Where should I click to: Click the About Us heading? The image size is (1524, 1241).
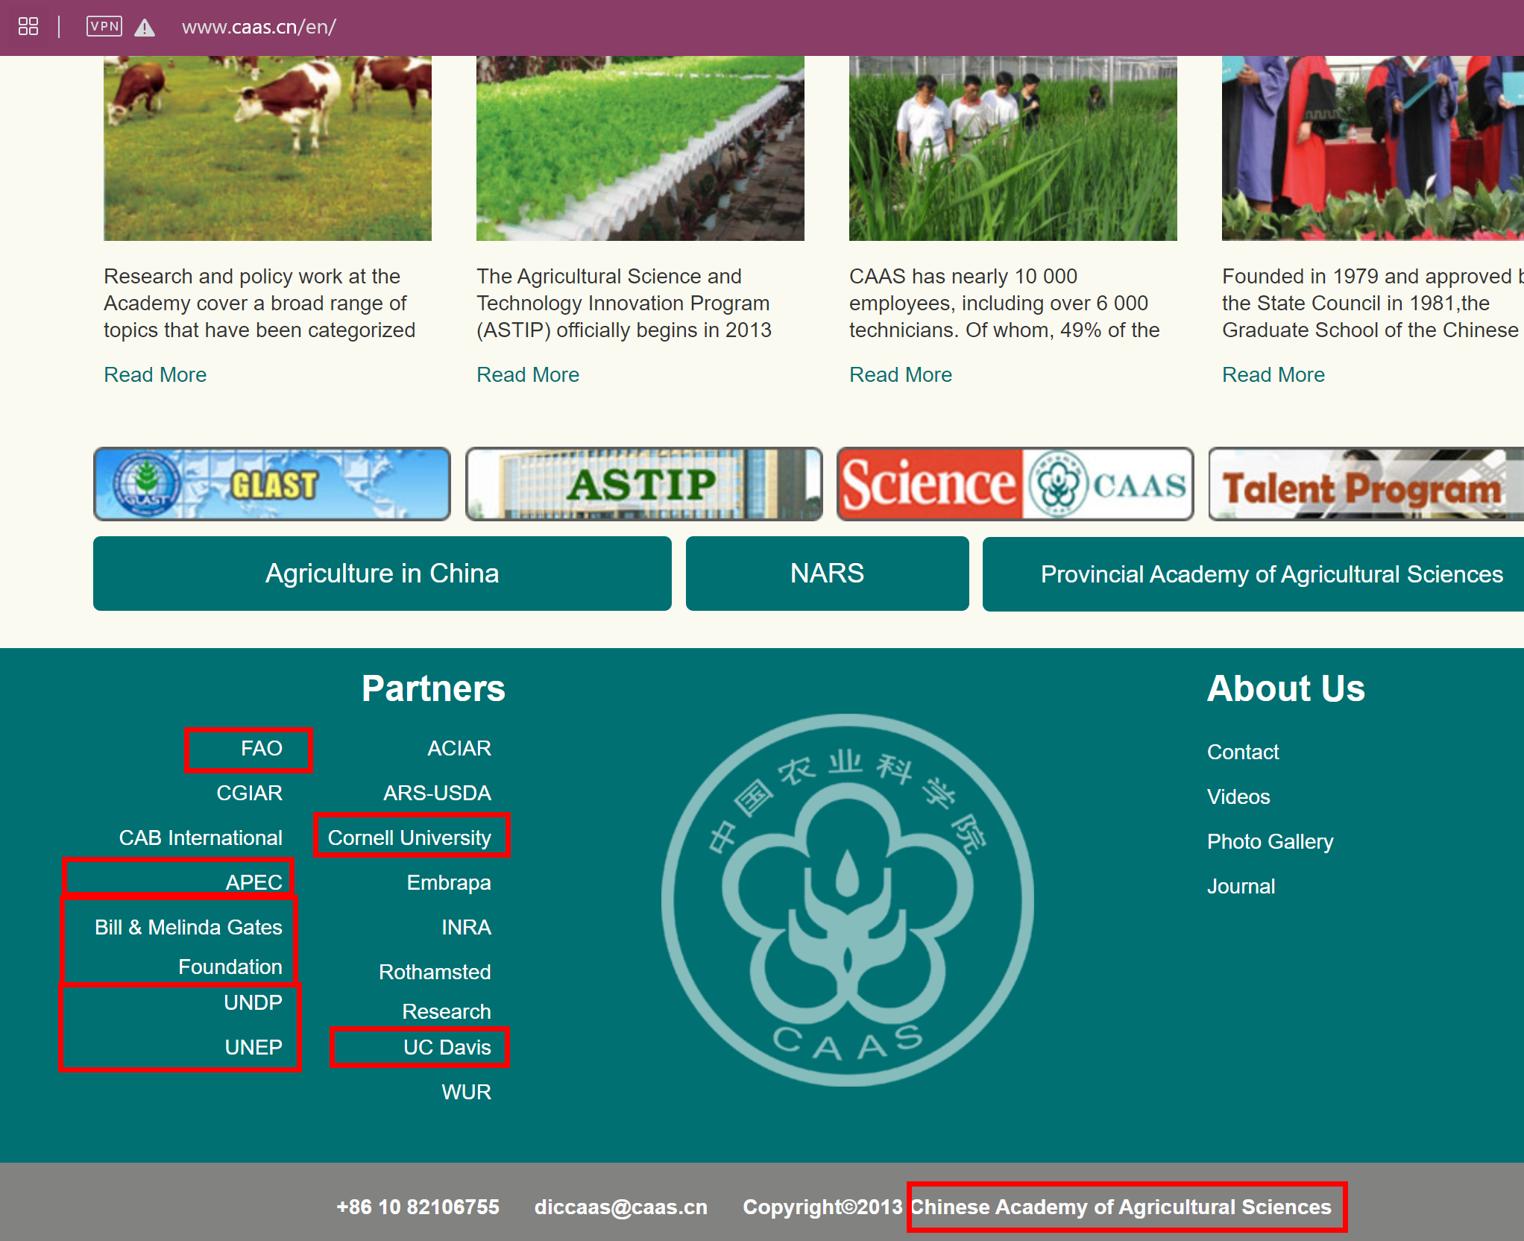point(1286,688)
